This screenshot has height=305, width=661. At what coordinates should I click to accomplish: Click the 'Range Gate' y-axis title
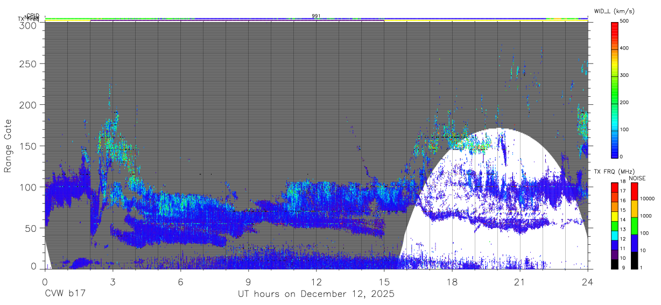click(x=8, y=146)
